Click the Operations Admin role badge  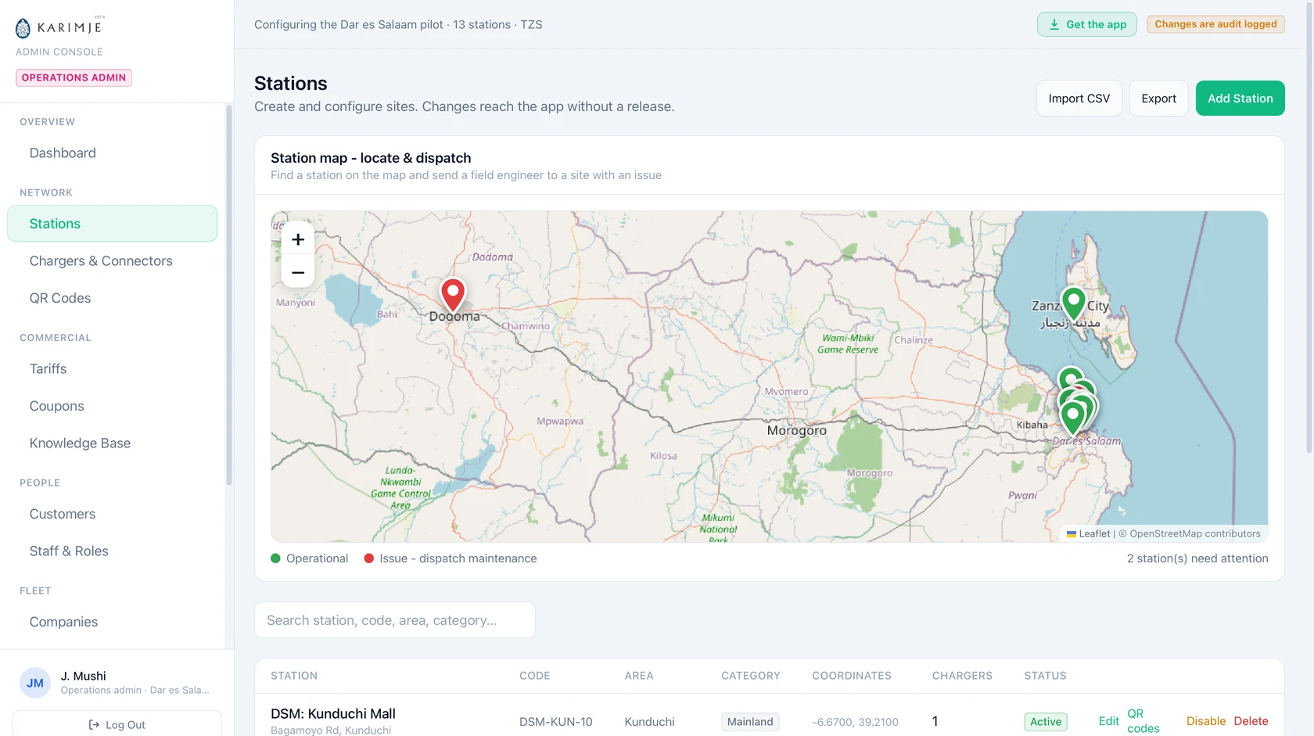(74, 77)
